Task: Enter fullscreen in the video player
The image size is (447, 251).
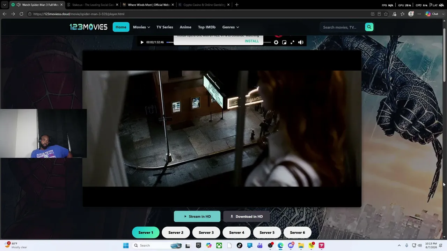Action: [292, 42]
